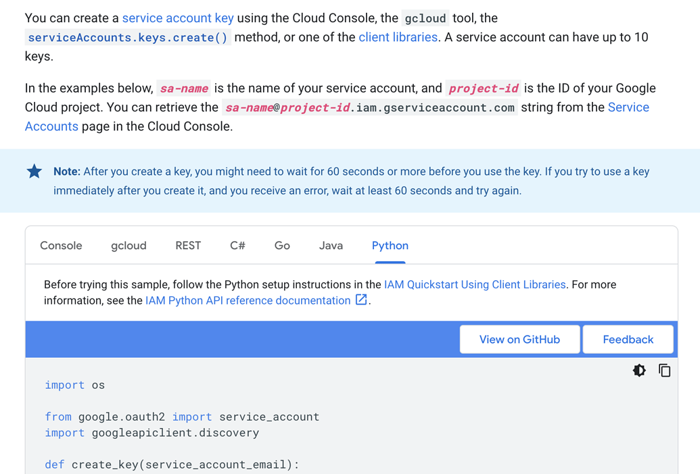
Task: Toggle dark code theme icon
Action: pos(639,370)
